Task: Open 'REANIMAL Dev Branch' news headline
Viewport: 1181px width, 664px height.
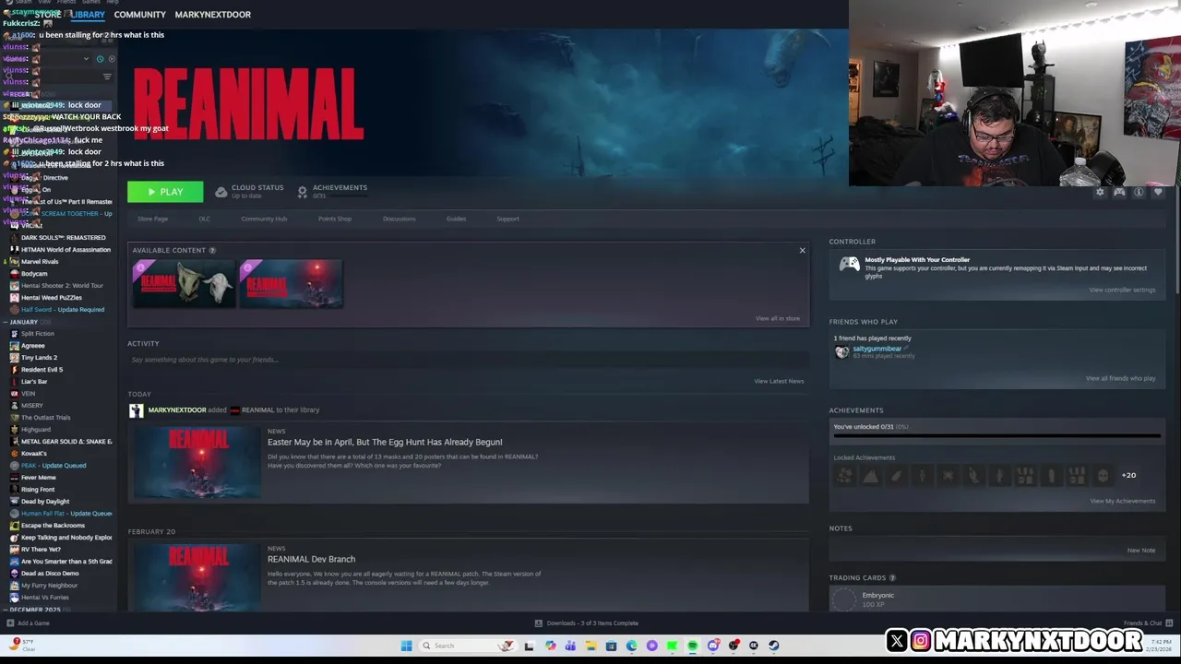Action: pyautogui.click(x=311, y=560)
